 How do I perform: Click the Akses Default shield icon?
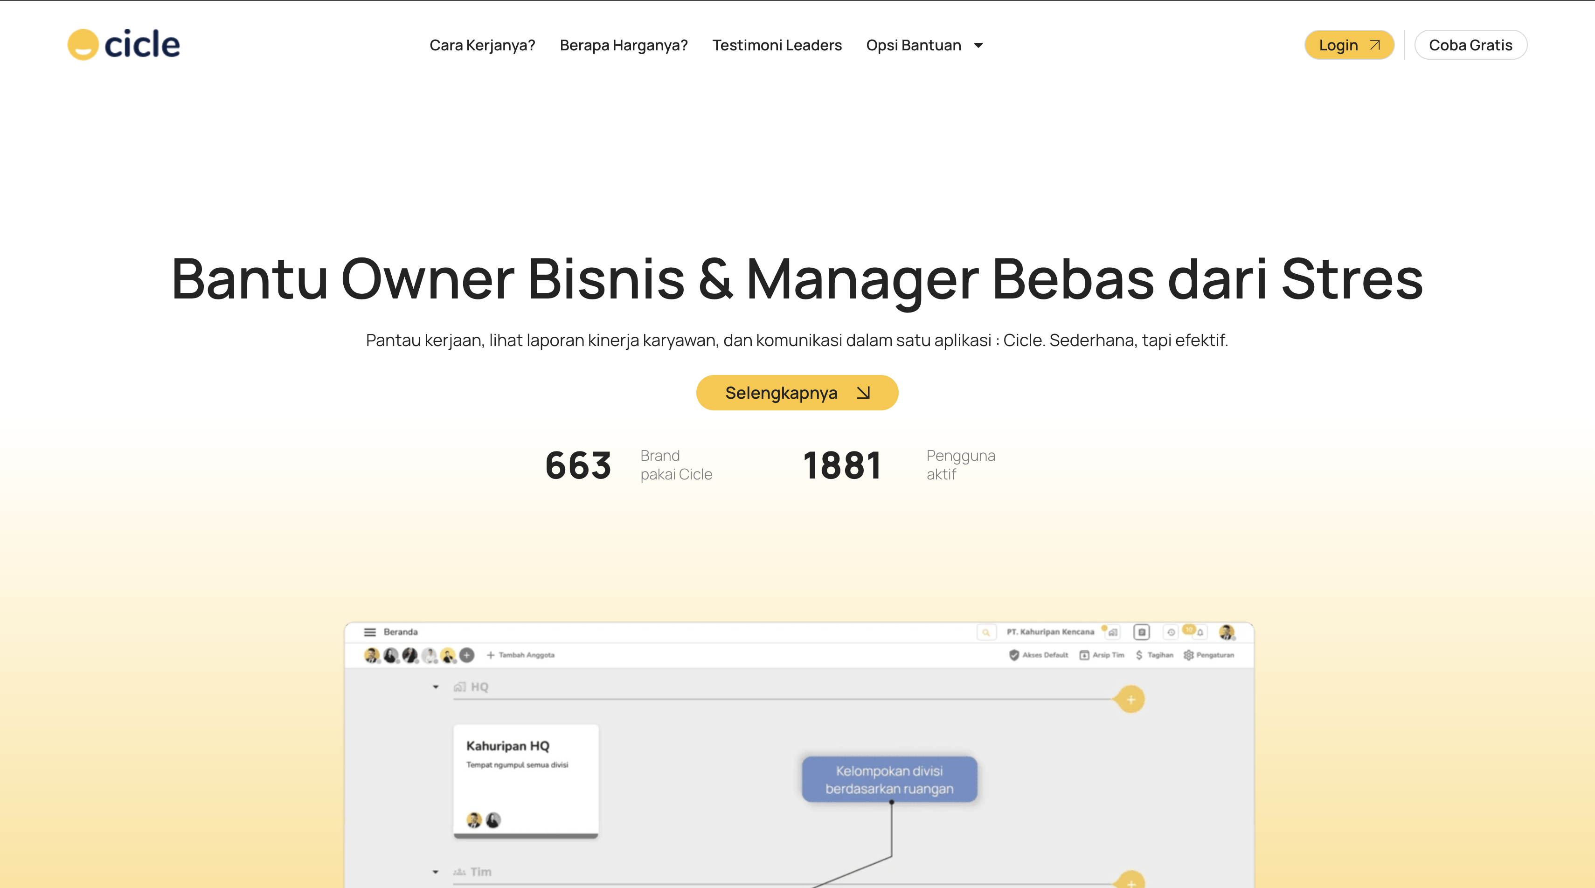pos(1014,654)
